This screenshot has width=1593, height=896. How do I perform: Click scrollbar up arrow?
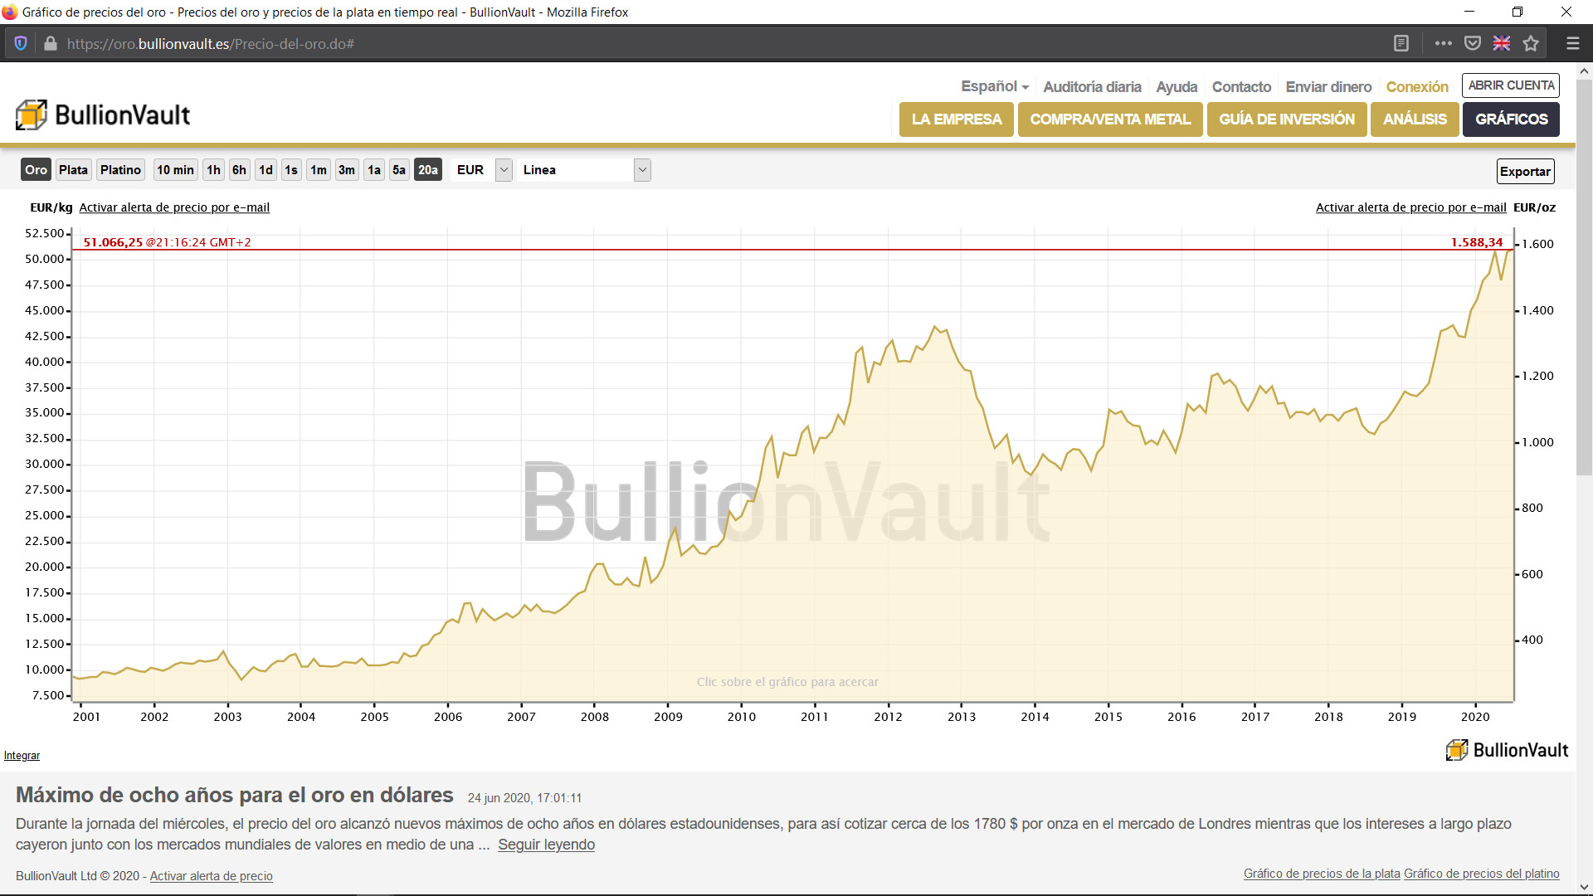pos(1584,71)
